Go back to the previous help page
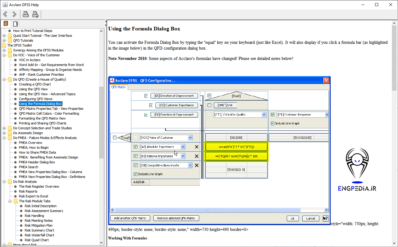Image resolution: width=398 pixels, height=247 pixels. pos(5,14)
